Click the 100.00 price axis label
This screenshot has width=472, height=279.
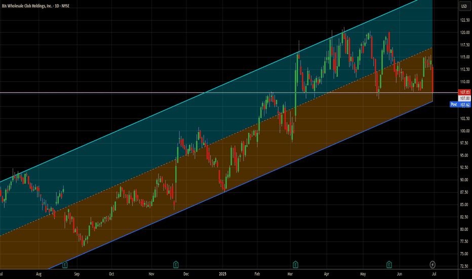point(464,131)
